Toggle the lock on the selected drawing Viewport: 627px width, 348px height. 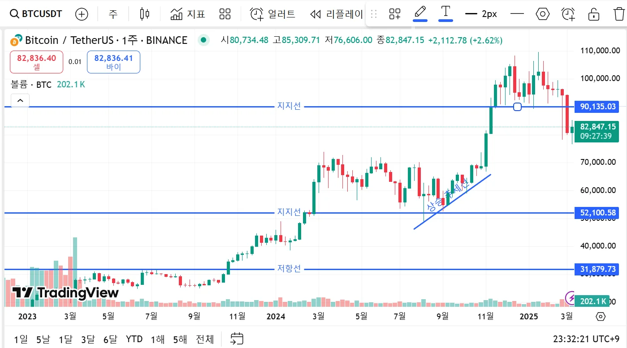(x=594, y=14)
